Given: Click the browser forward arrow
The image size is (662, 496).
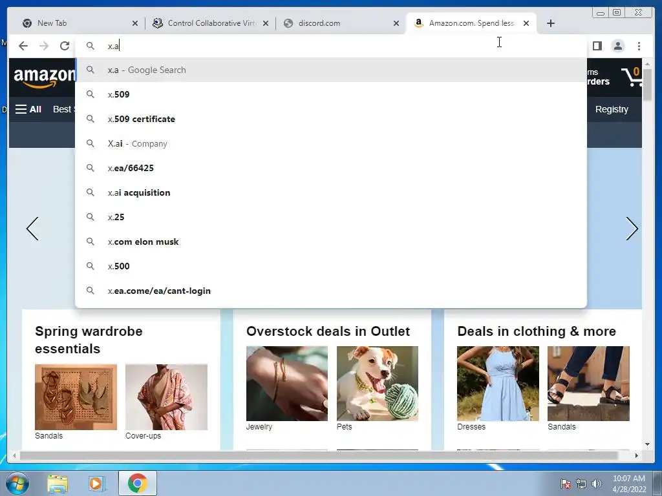Looking at the screenshot, I should click(44, 46).
